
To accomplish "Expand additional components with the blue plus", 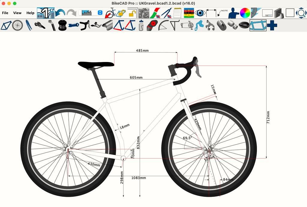I will click(x=272, y=25).
